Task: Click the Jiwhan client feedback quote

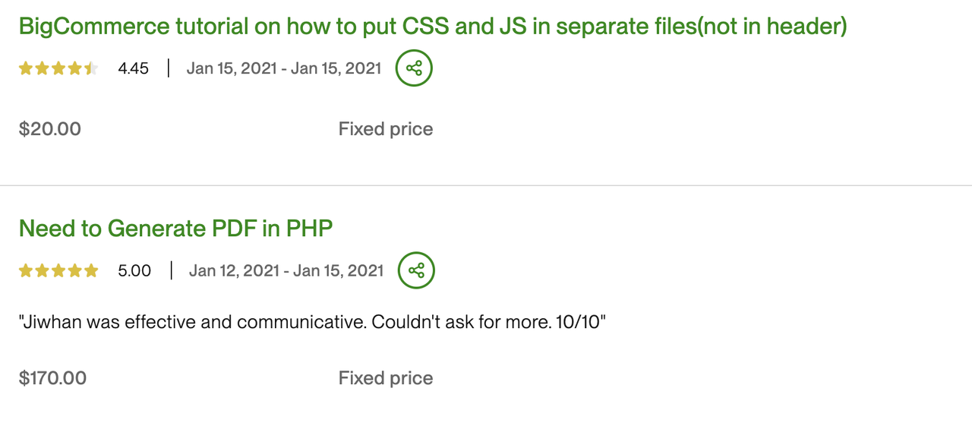Action: click(x=312, y=322)
